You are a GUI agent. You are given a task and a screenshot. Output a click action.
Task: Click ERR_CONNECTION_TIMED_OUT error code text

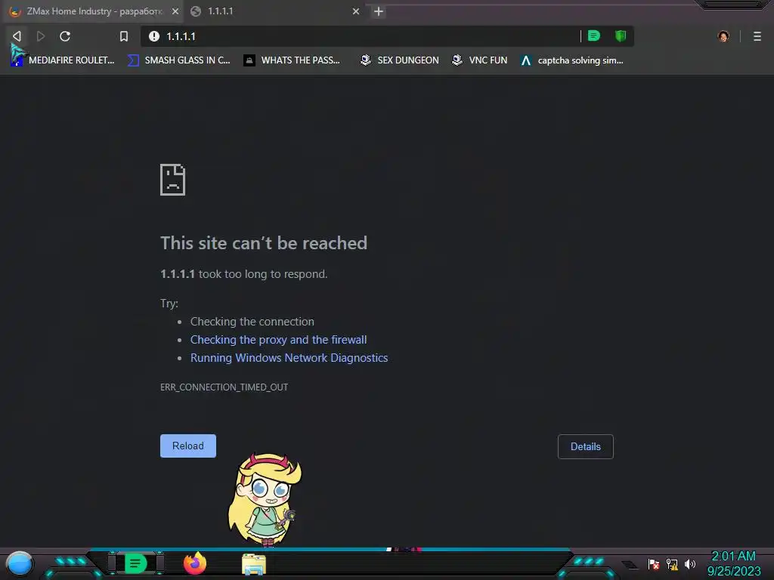coord(224,387)
